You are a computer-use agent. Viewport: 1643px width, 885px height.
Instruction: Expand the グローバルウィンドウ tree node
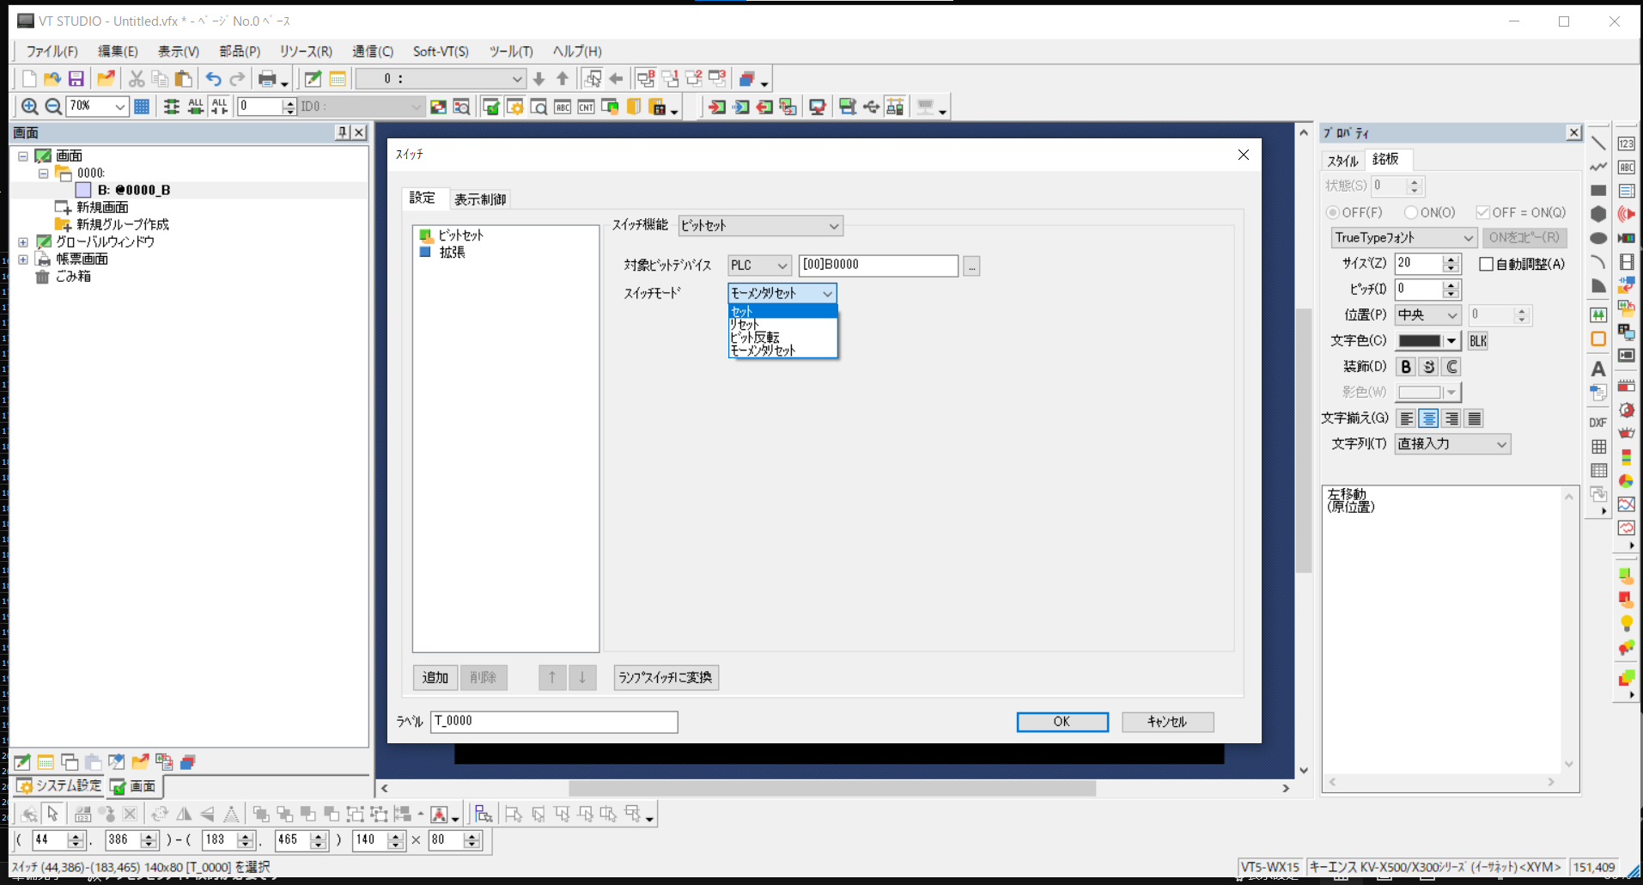click(23, 242)
